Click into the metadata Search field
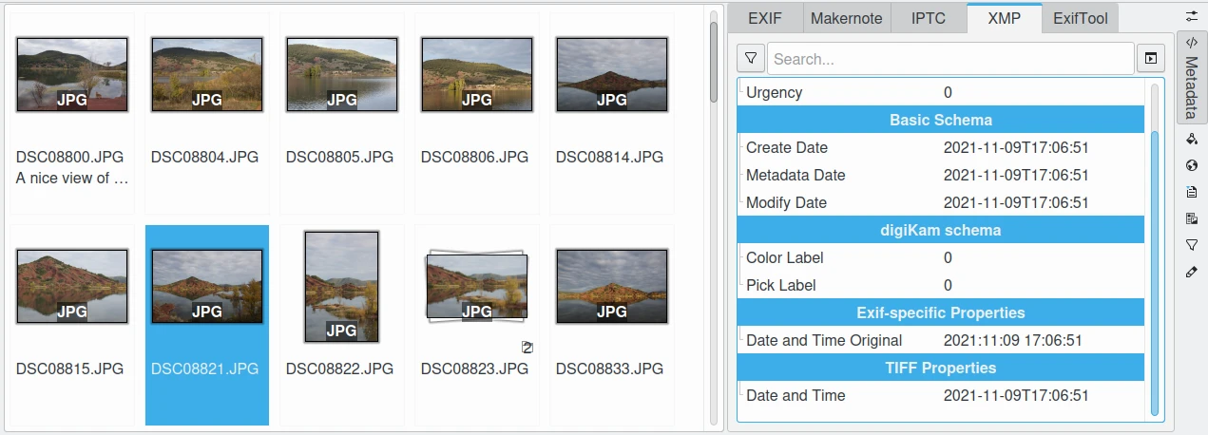 tap(950, 59)
